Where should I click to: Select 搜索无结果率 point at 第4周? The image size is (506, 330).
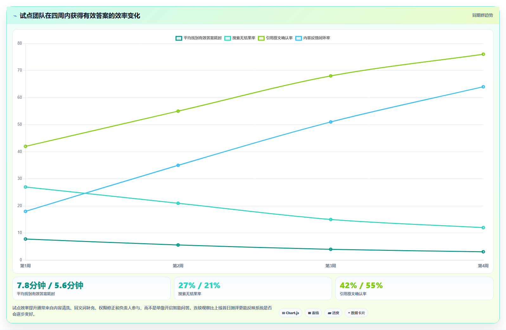click(x=483, y=228)
